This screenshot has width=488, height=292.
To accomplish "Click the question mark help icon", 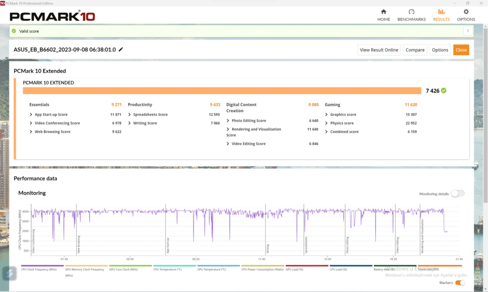I will pos(468,31).
